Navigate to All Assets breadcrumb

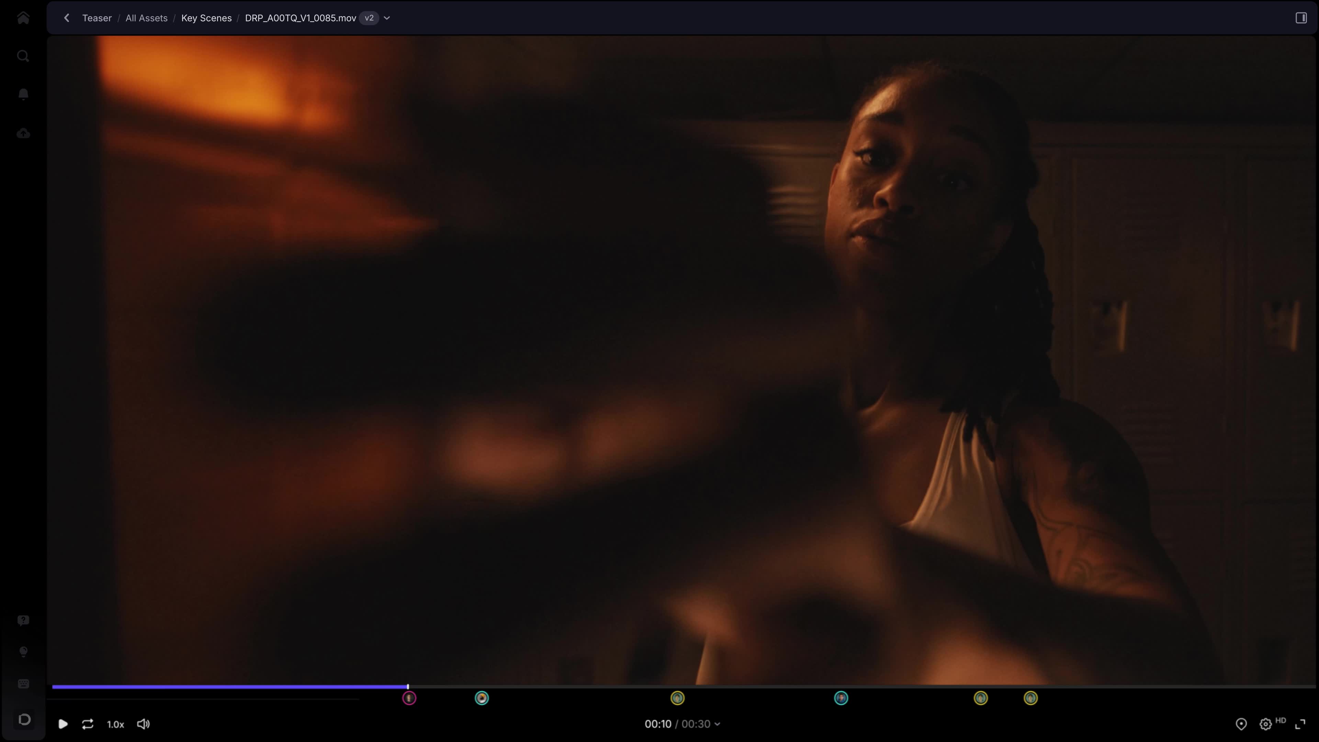click(x=146, y=18)
